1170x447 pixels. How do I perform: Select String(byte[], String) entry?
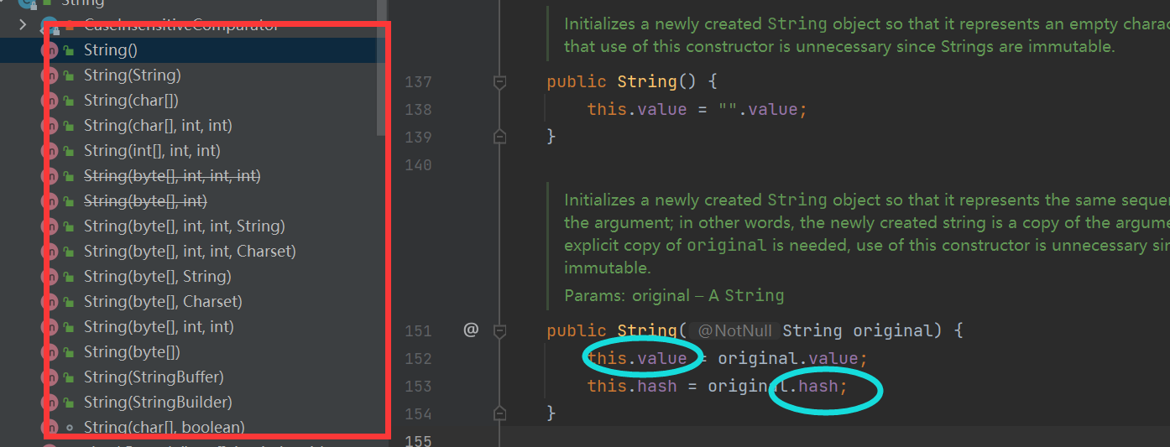tap(158, 277)
